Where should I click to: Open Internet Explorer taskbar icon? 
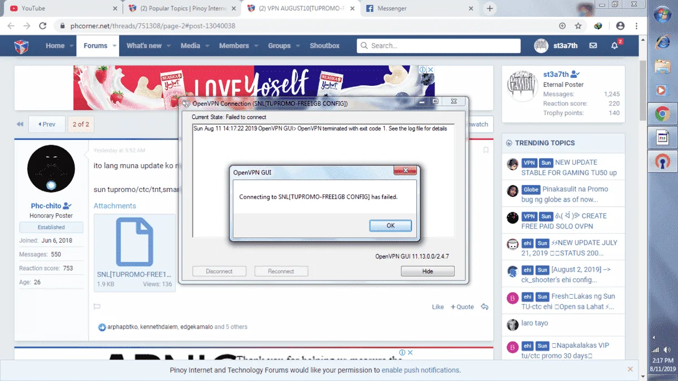coord(662,42)
